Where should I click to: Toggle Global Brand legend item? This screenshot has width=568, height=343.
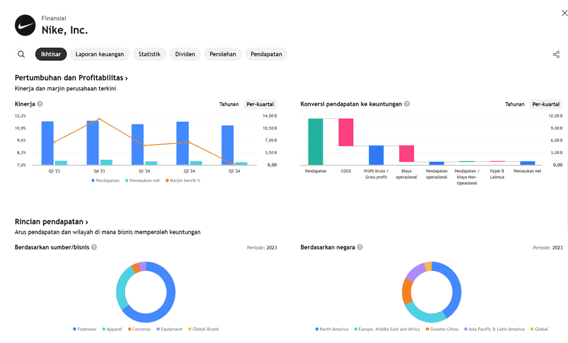point(203,329)
